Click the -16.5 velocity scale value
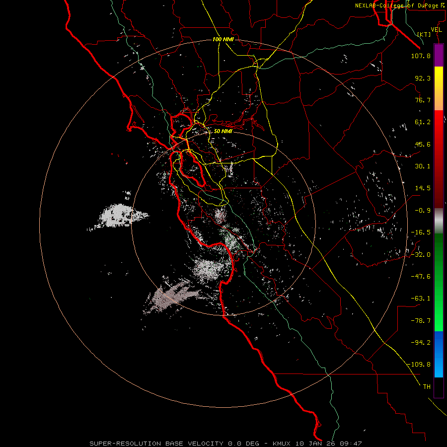Screen dimensions: 447x447 point(421,232)
